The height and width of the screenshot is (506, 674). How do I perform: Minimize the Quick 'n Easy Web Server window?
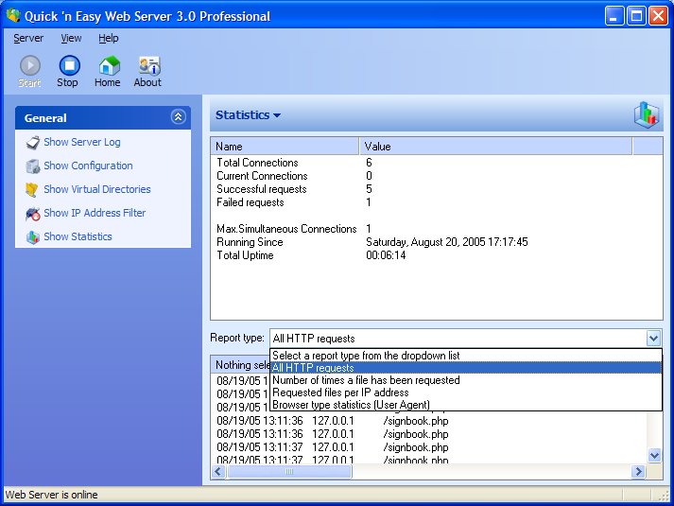(x=614, y=16)
